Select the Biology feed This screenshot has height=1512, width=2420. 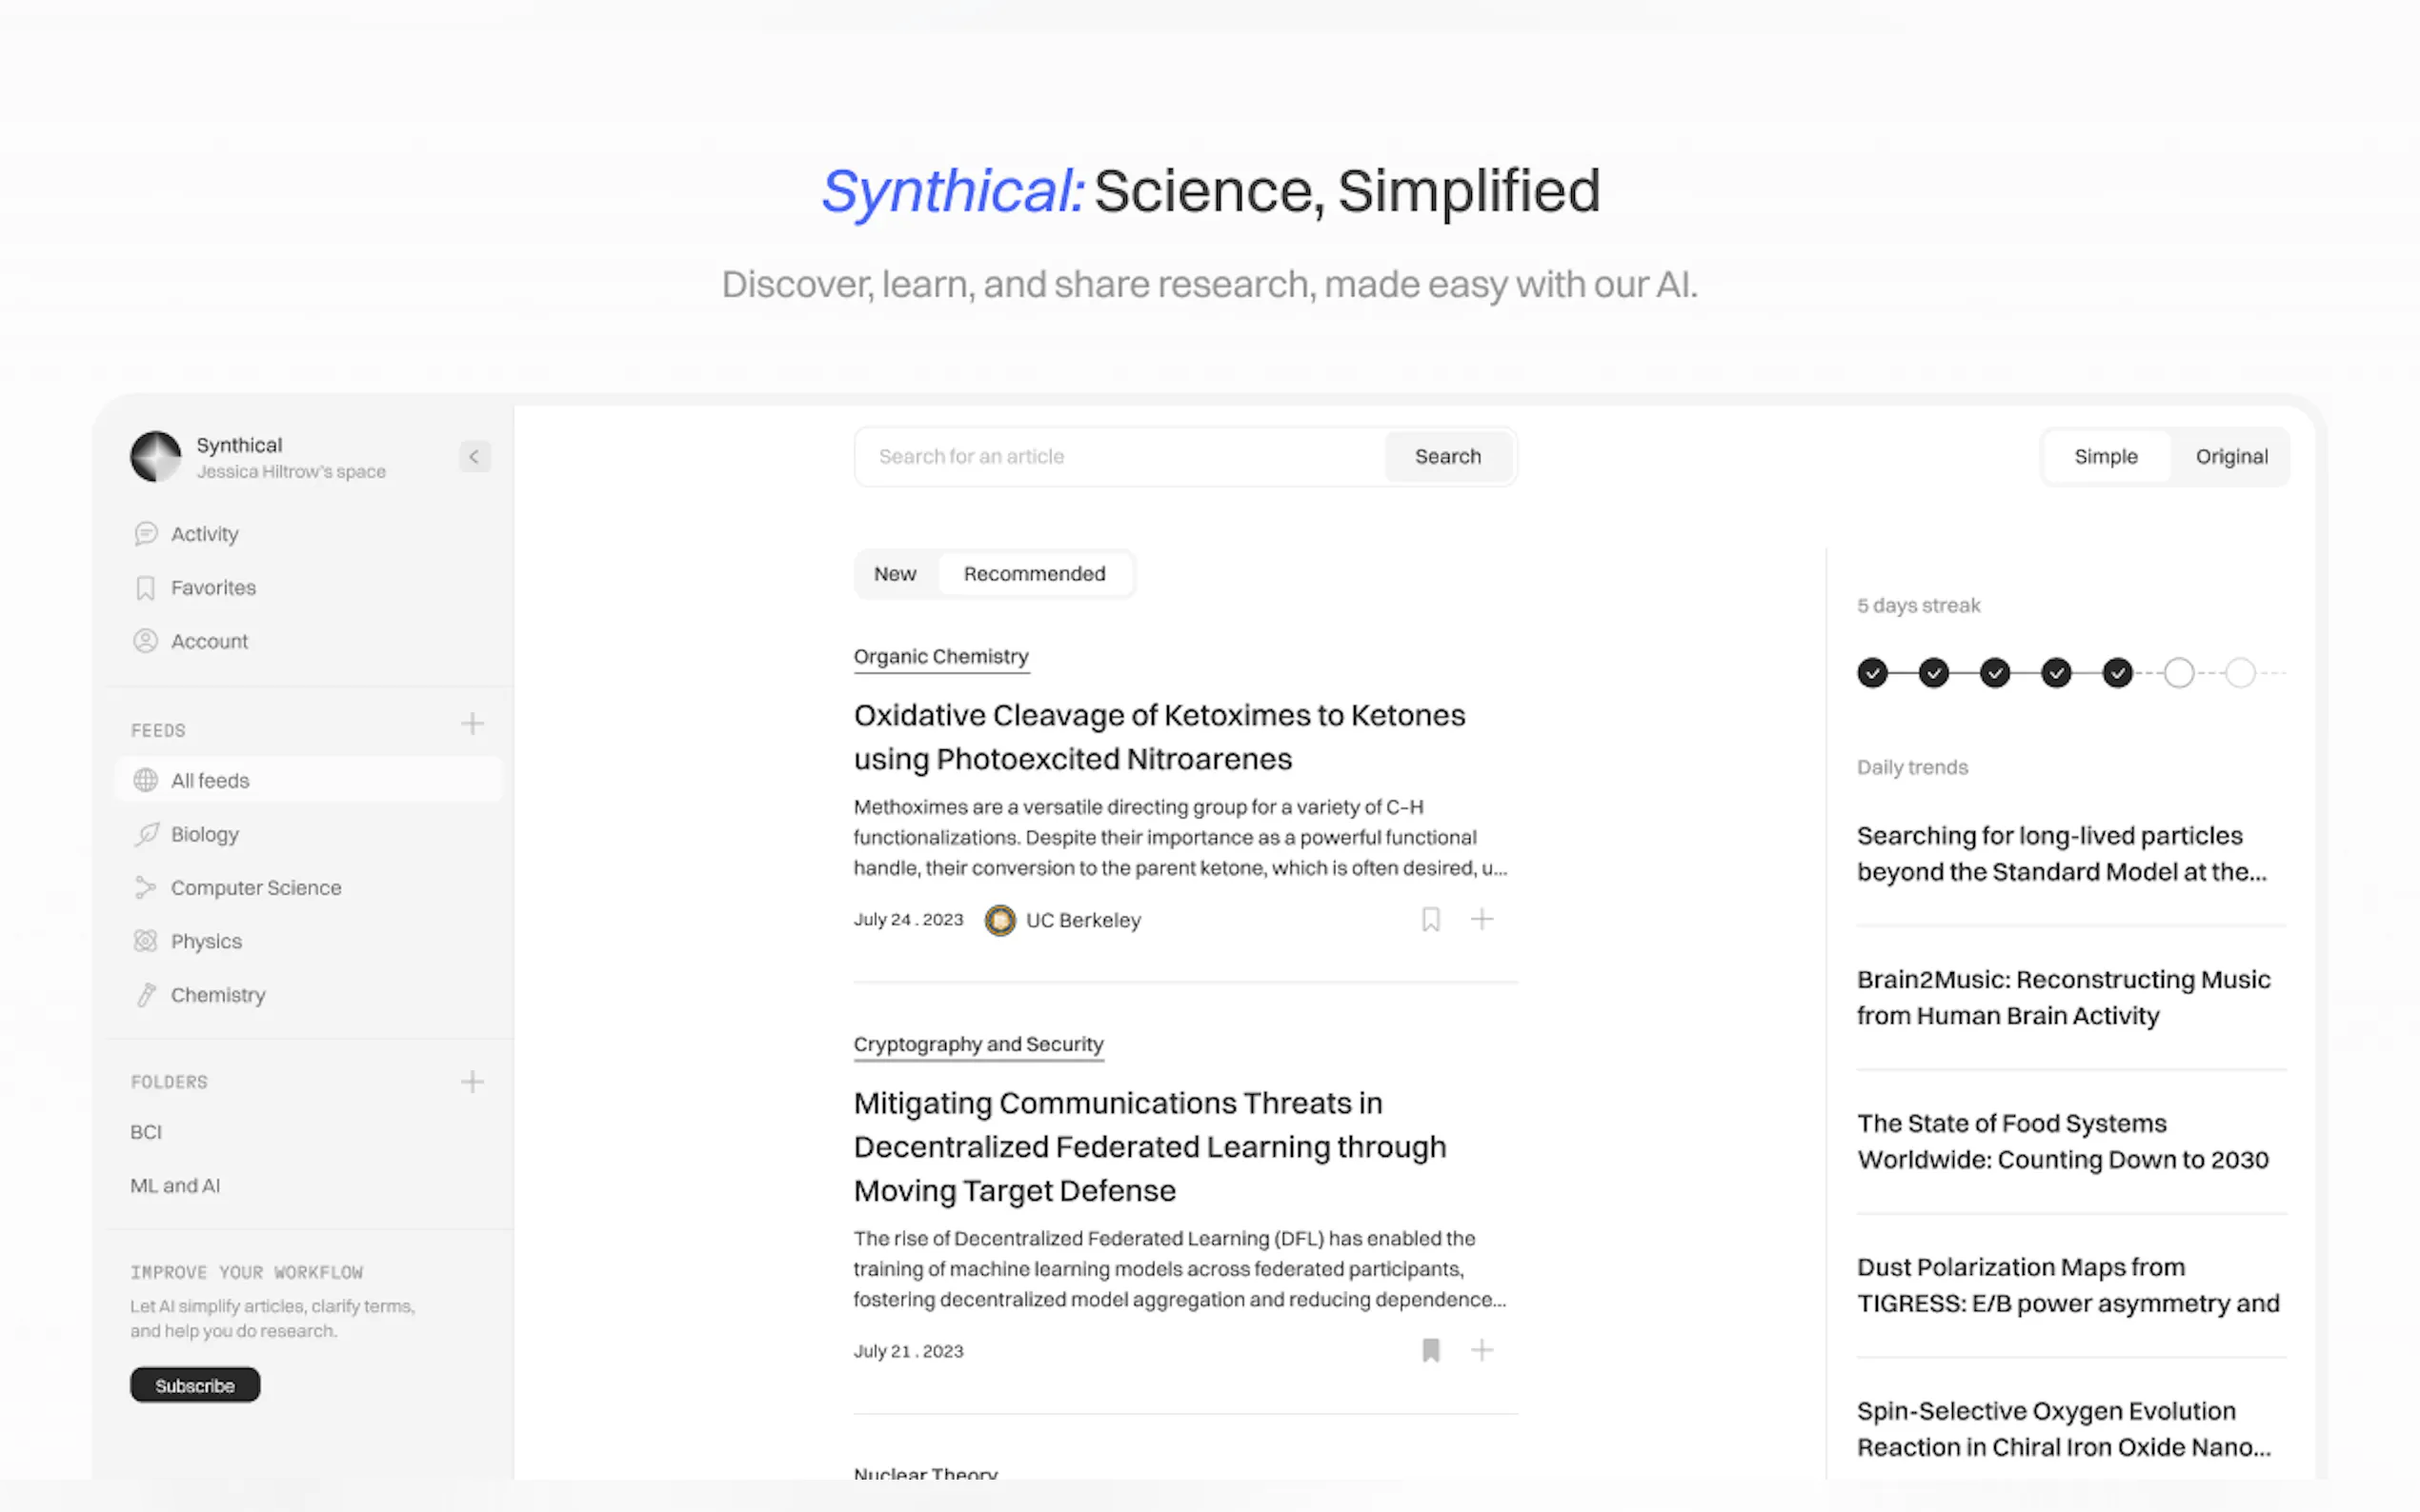(204, 834)
